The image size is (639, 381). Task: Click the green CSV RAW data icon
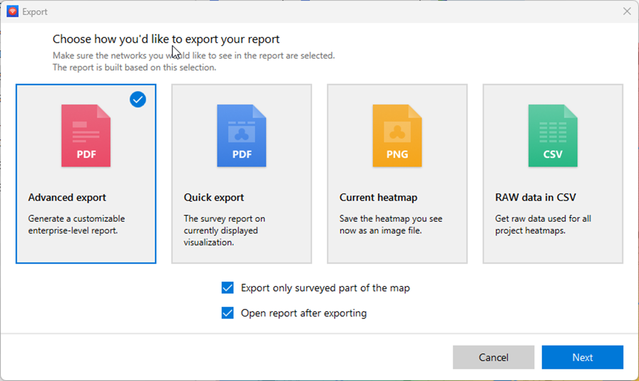tap(552, 135)
